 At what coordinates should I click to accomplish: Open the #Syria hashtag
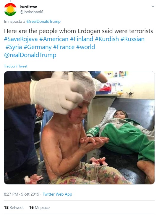(x=14, y=47)
